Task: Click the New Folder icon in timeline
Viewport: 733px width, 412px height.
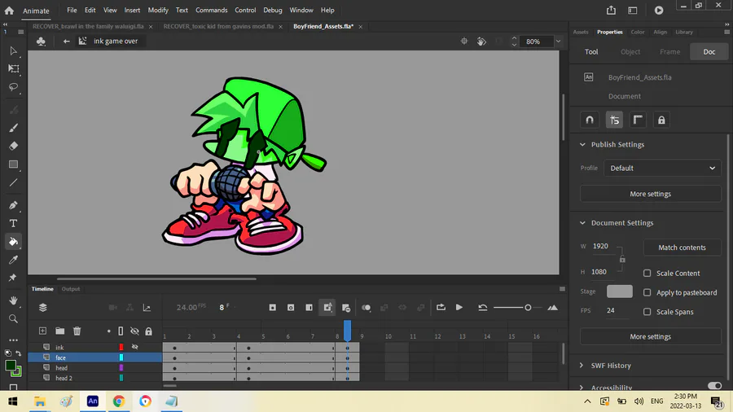Action: coord(59,331)
